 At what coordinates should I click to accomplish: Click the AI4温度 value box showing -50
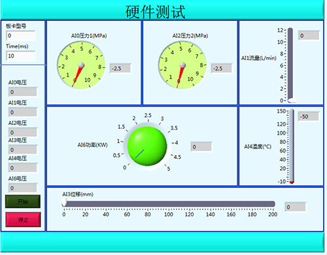pyautogui.click(x=308, y=116)
